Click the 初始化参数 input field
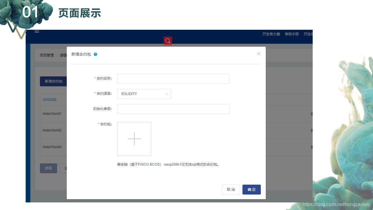This screenshot has height=210, width=373. point(173,109)
